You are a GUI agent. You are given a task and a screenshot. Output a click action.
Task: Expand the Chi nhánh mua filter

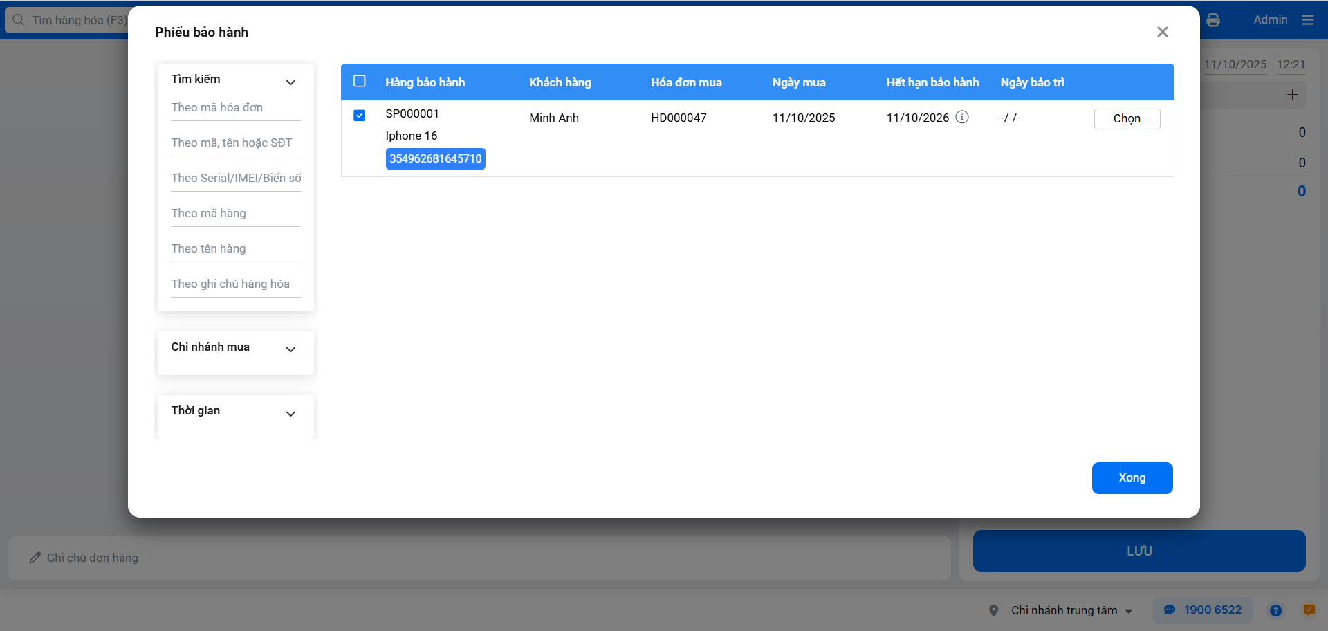pos(290,349)
